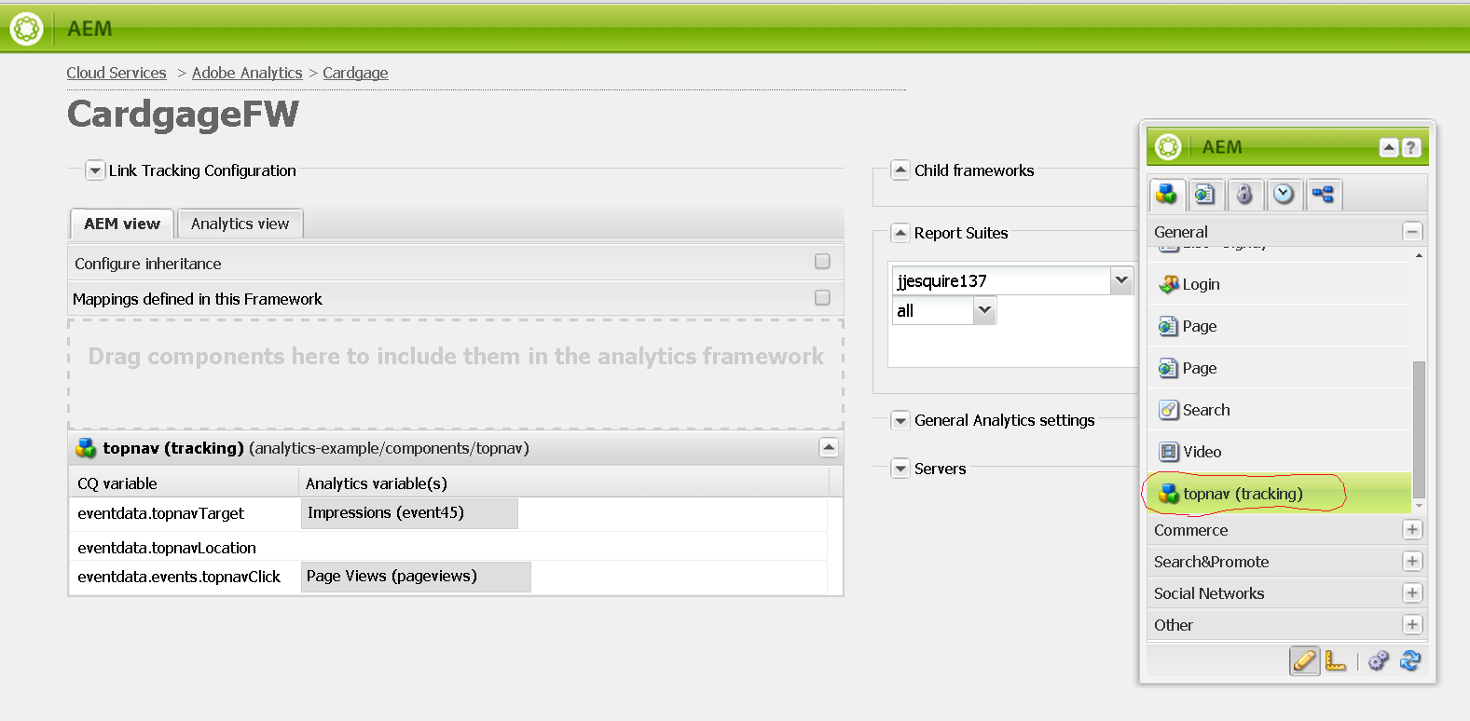Open the Sidekick Versioning tab with clock icon
The height and width of the screenshot is (721, 1470).
(1284, 194)
